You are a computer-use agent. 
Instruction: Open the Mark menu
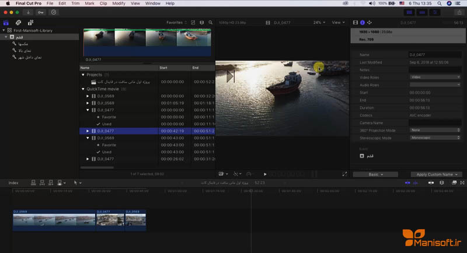(x=89, y=3)
